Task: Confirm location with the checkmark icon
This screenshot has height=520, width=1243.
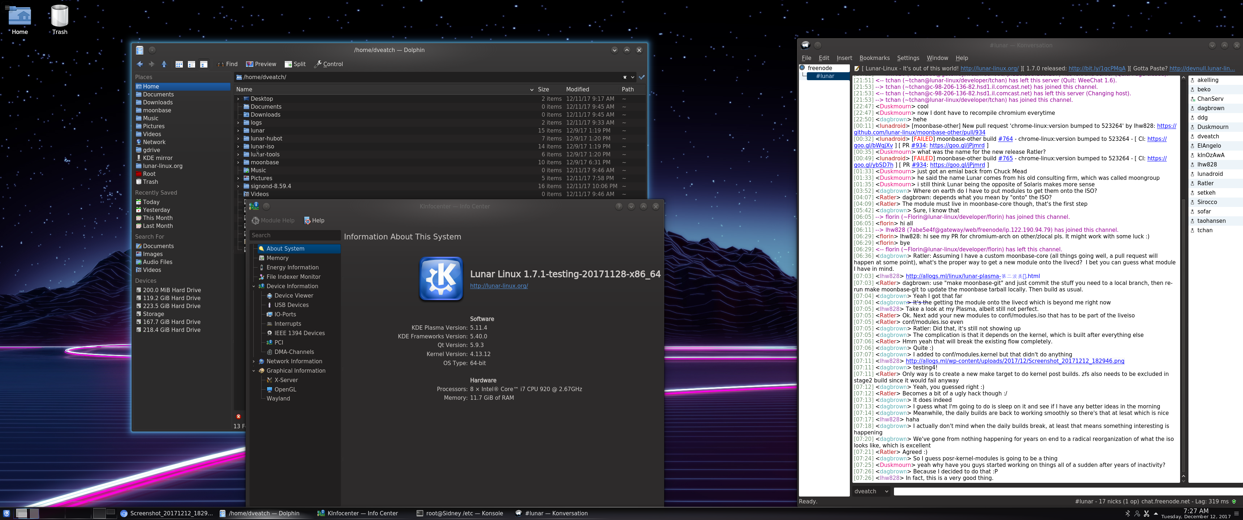Action: [x=642, y=77]
